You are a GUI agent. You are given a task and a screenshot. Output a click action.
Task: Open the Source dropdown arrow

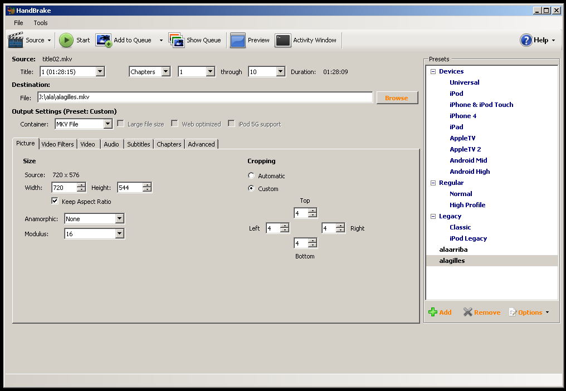(49, 41)
